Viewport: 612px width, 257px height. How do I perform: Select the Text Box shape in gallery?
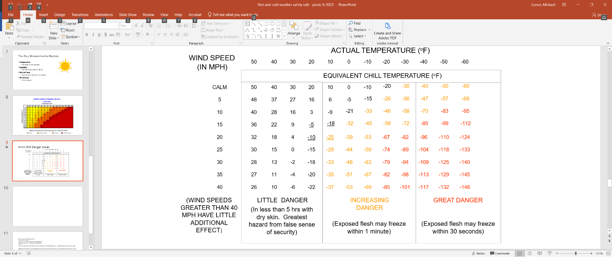(x=247, y=24)
